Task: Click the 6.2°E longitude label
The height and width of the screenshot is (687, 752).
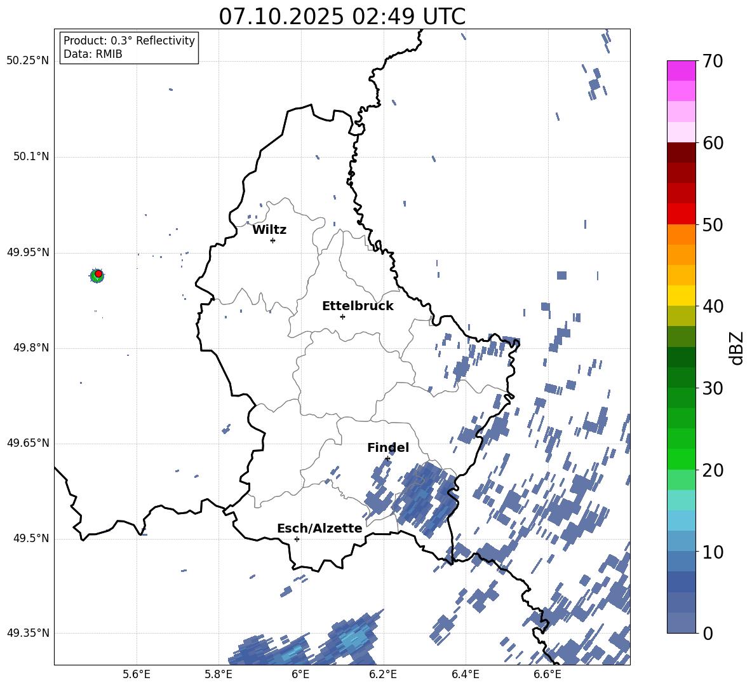Action: pos(383,674)
